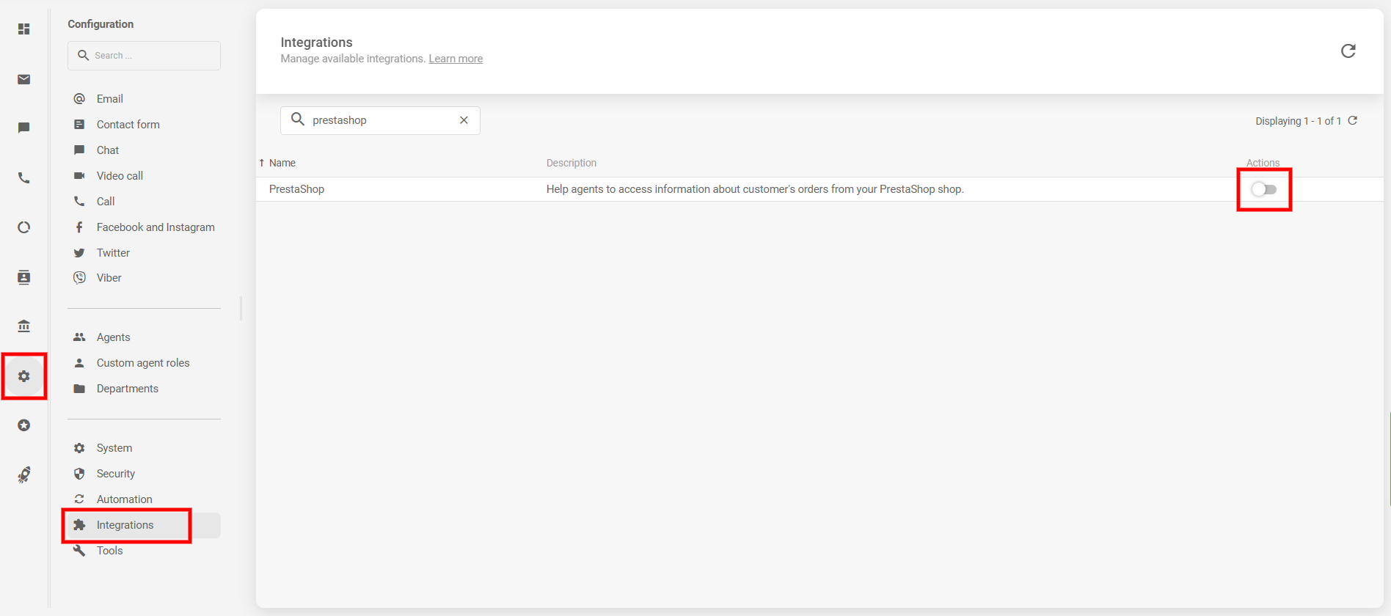Clear the prestashop search filter
Screen dimensions: 1391x616
pos(464,120)
